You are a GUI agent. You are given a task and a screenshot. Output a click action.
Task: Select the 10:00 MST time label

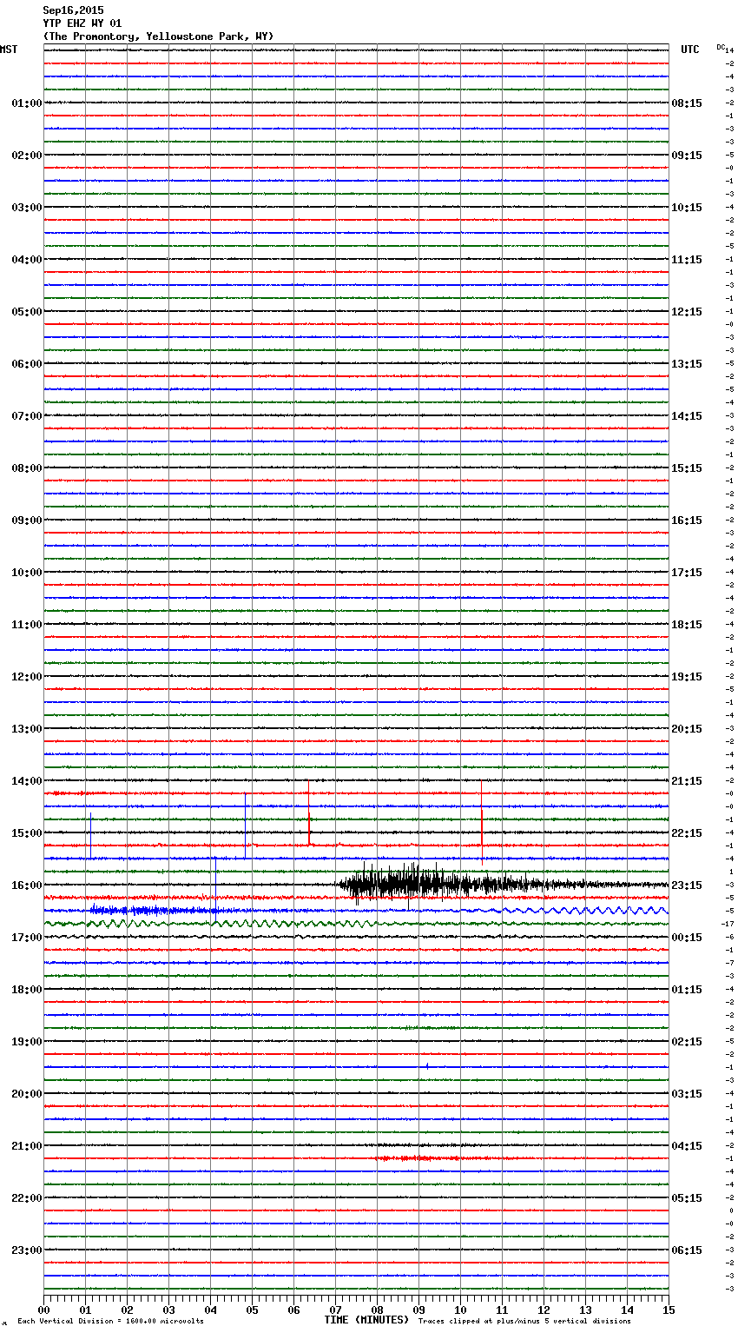pyautogui.click(x=26, y=573)
